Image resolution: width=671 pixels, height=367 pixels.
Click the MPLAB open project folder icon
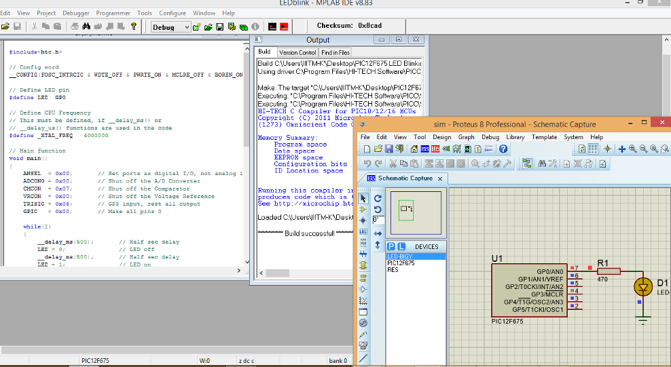click(208, 27)
